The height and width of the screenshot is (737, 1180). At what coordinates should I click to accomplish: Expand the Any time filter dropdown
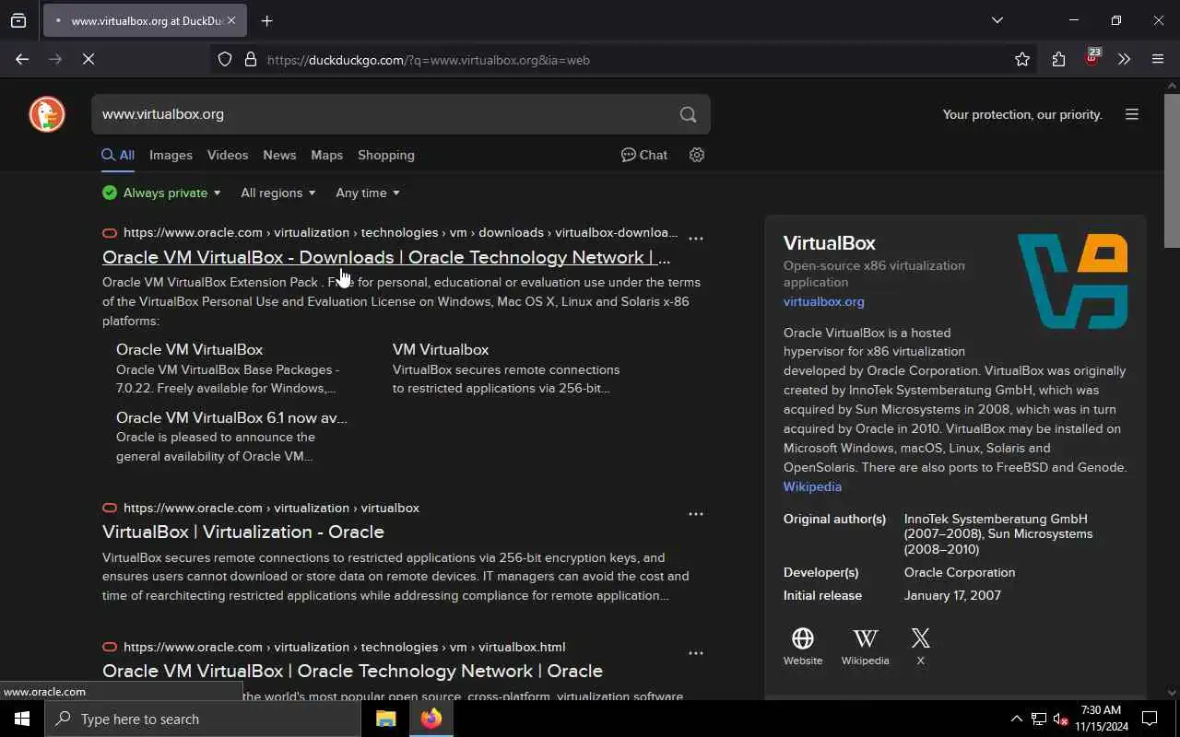click(x=367, y=193)
